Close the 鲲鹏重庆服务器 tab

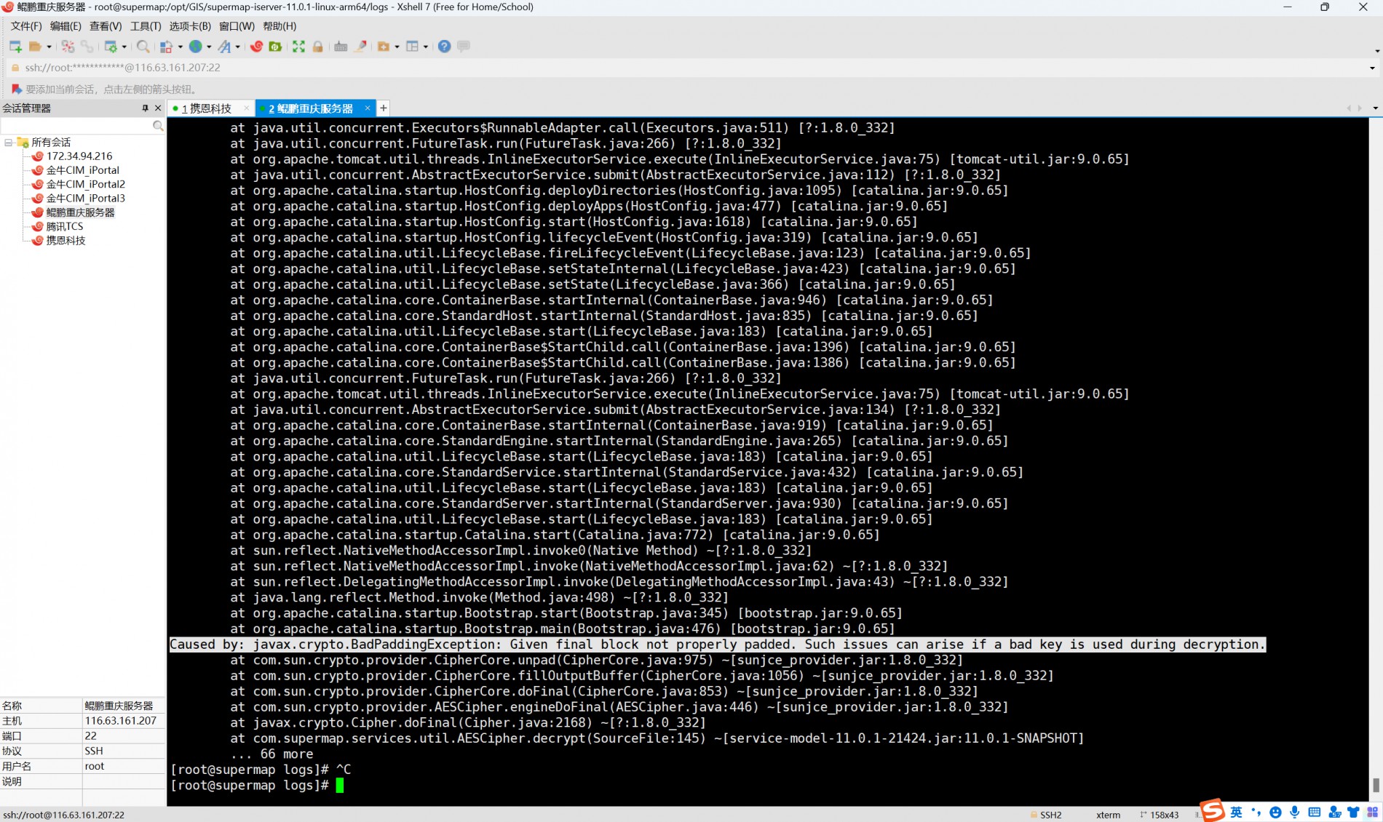[368, 108]
